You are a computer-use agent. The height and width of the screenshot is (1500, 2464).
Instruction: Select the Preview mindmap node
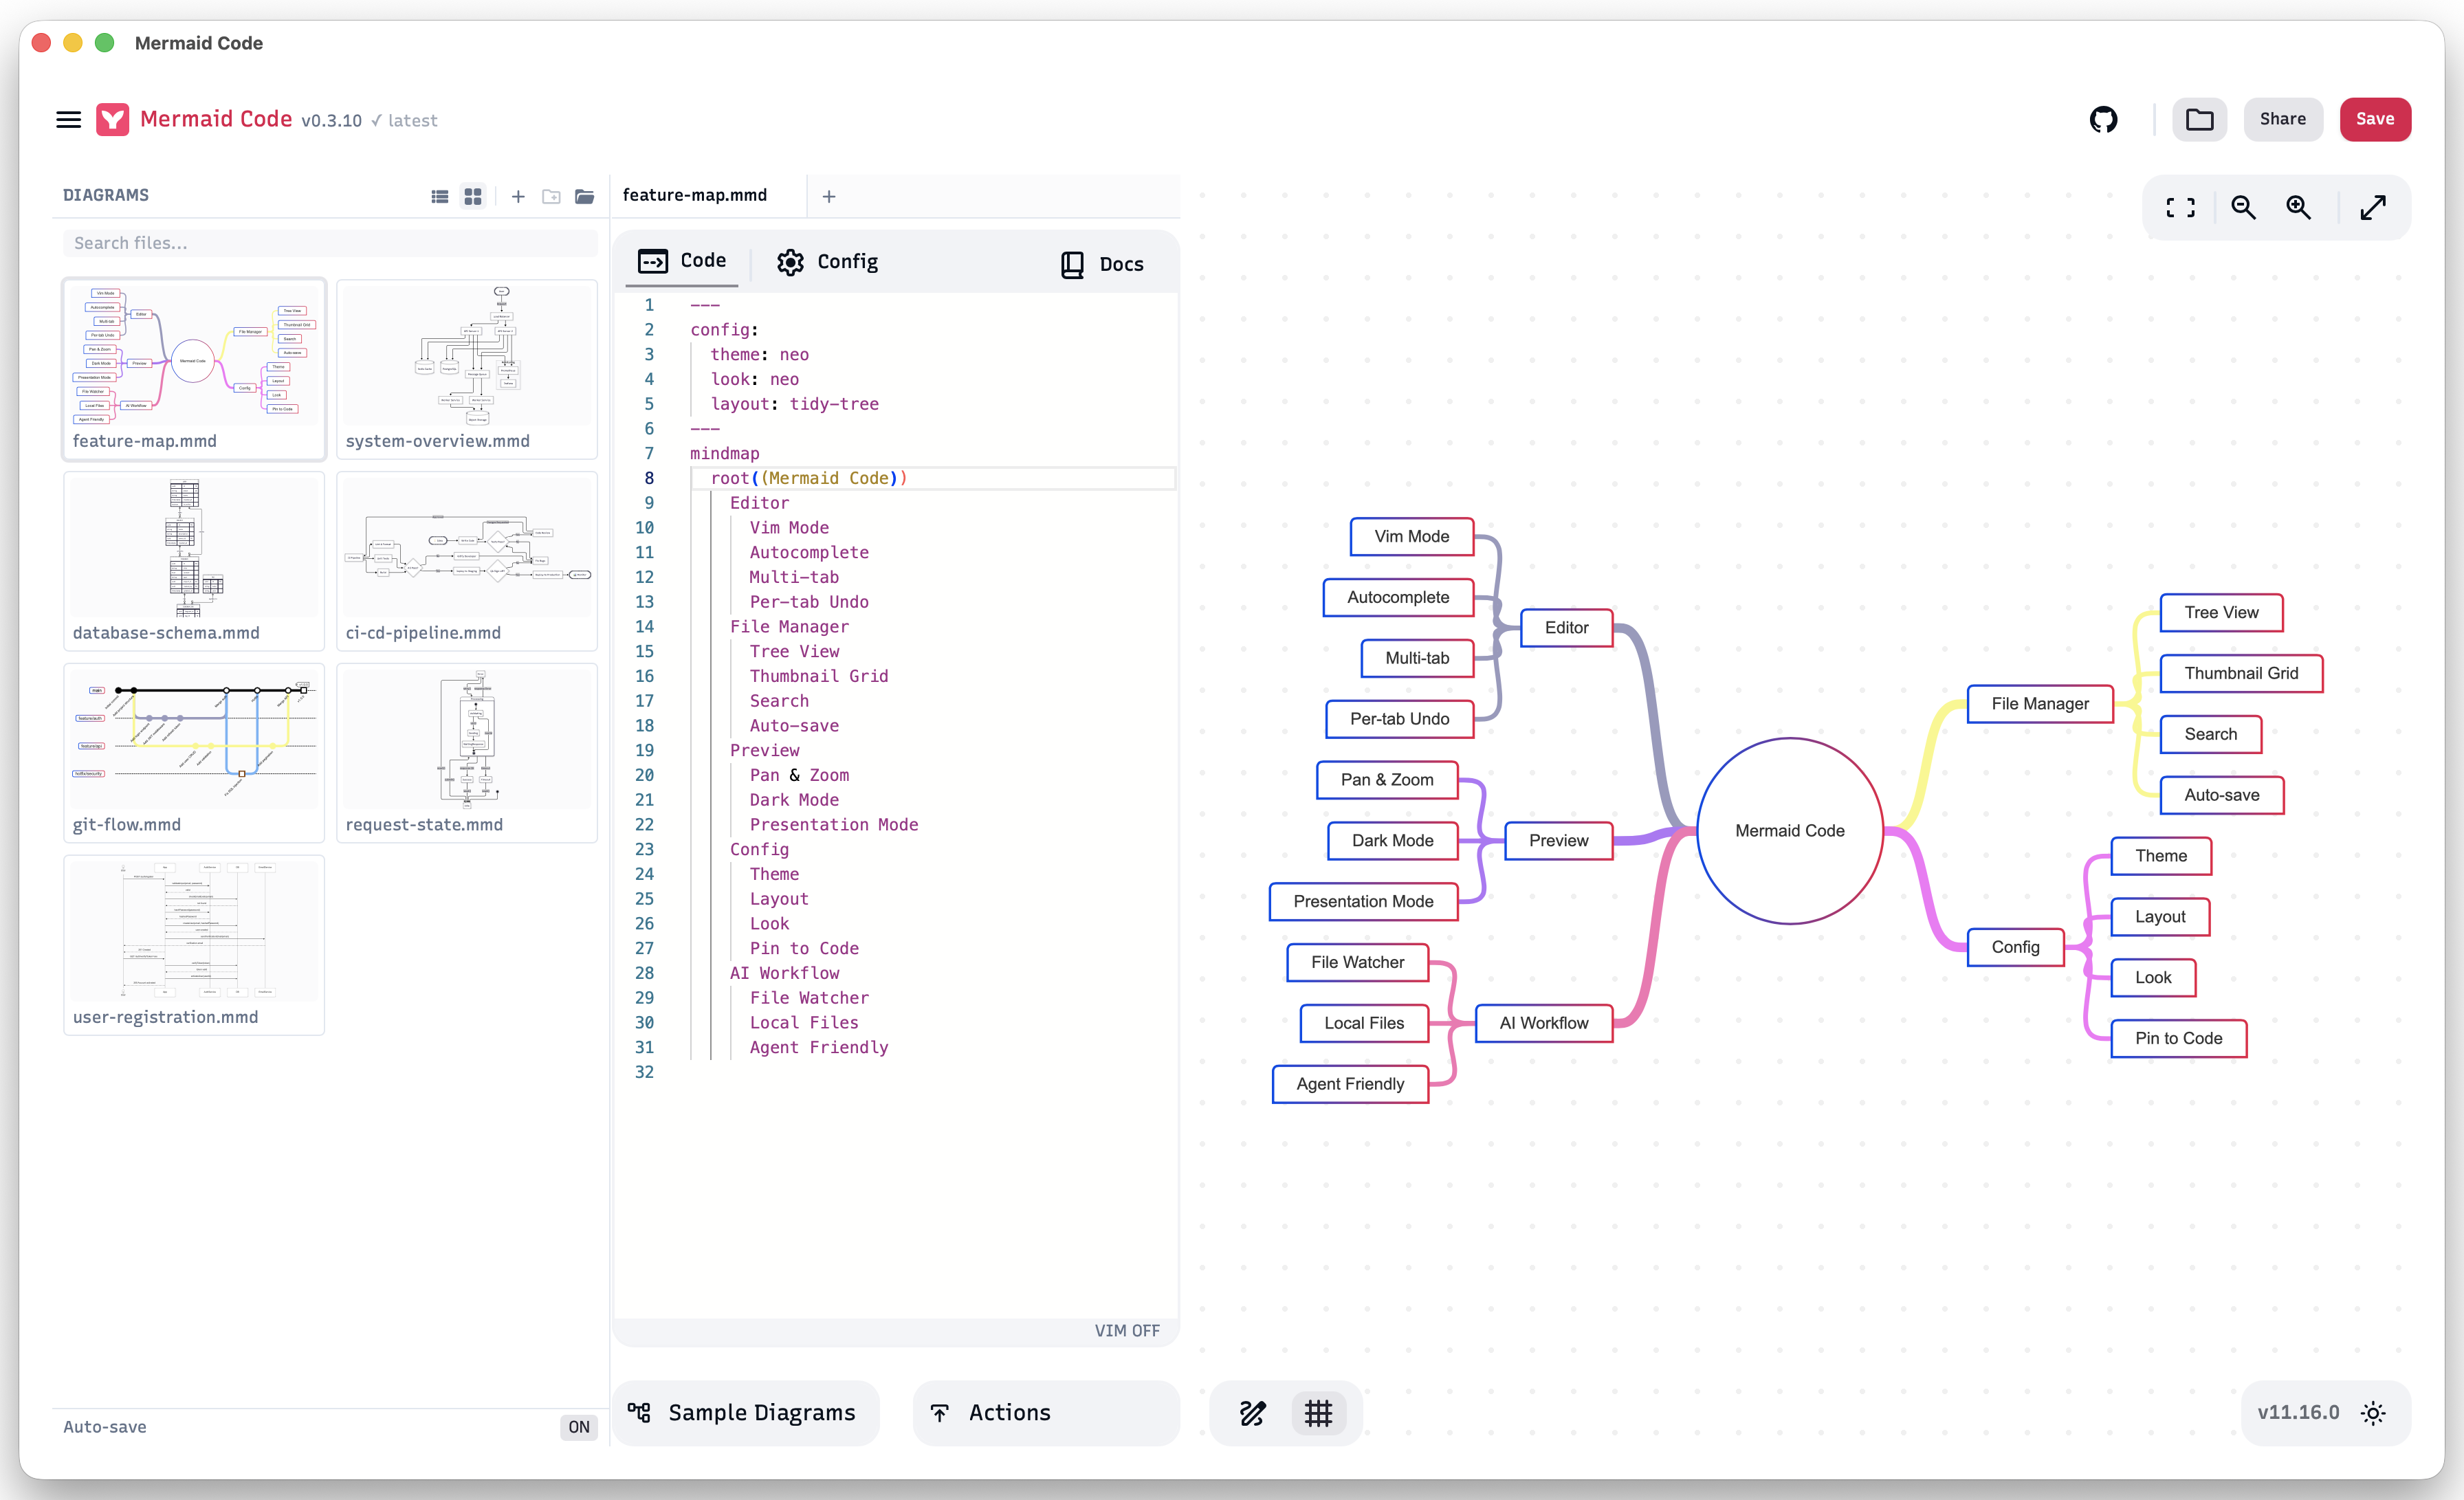click(x=1558, y=841)
